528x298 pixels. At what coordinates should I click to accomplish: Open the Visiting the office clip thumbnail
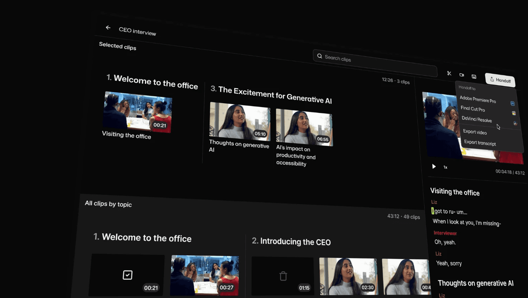click(x=138, y=112)
